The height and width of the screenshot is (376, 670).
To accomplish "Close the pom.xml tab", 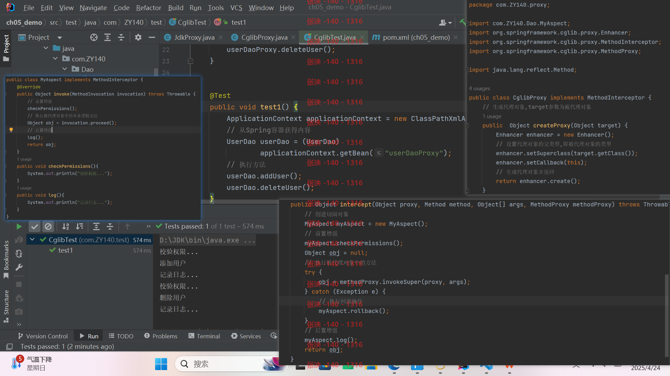I will [456, 37].
